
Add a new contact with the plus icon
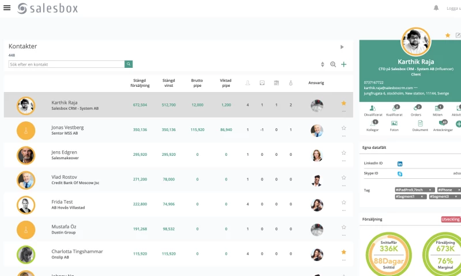pyautogui.click(x=343, y=64)
